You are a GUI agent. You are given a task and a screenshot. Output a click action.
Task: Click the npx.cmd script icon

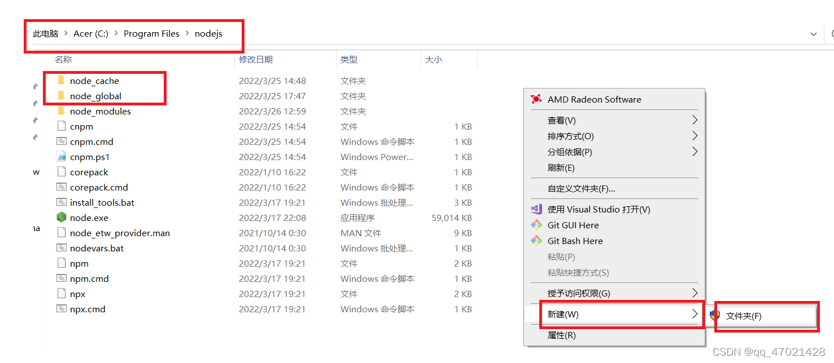[x=61, y=309]
